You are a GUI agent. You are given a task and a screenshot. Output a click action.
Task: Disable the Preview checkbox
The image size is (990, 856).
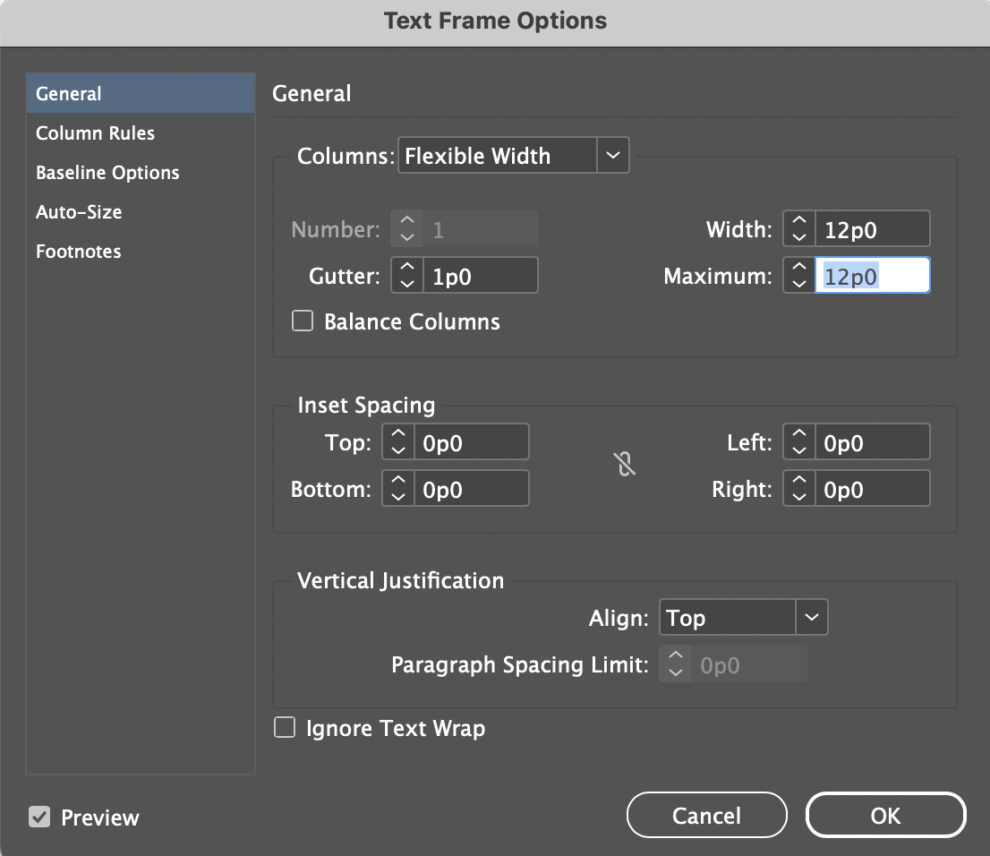coord(38,817)
